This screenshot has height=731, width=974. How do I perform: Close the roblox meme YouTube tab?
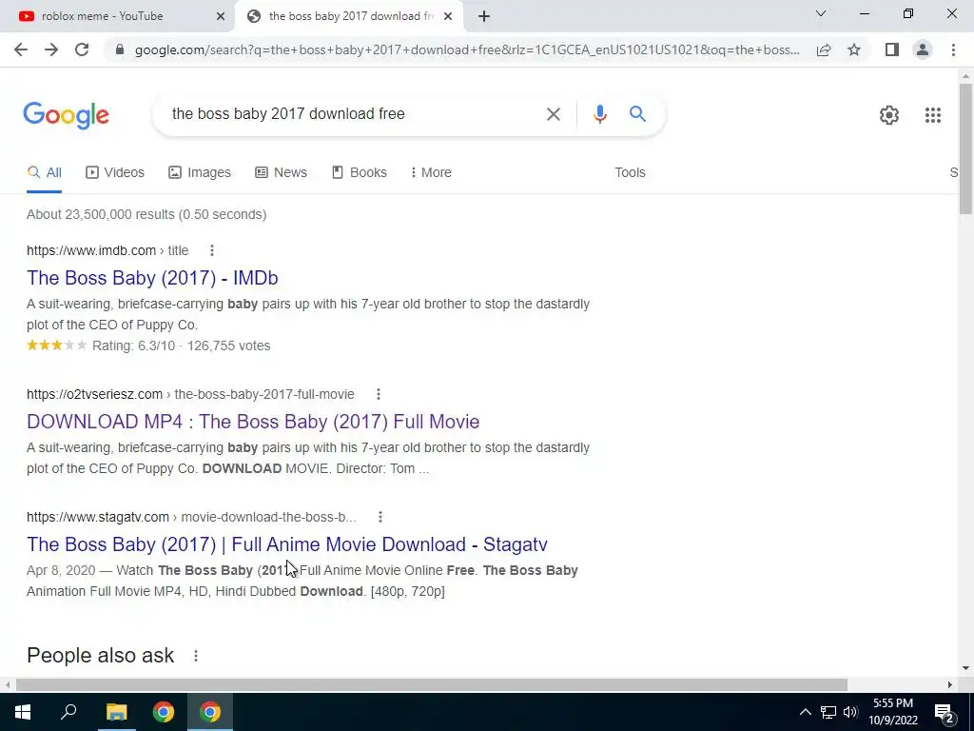click(x=221, y=16)
